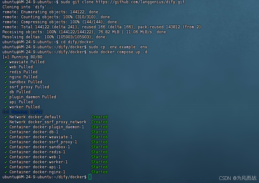259x183 pixels.
Task: Click the 'plugin_daemon Pulled' line
Action: 30,97
